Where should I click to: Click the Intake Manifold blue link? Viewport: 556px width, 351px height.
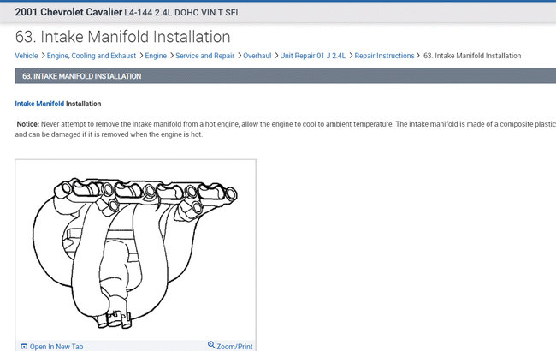[39, 104]
